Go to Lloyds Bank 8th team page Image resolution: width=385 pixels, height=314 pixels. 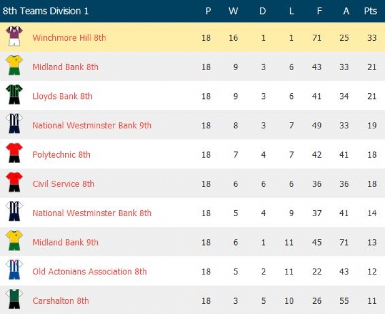click(x=62, y=96)
